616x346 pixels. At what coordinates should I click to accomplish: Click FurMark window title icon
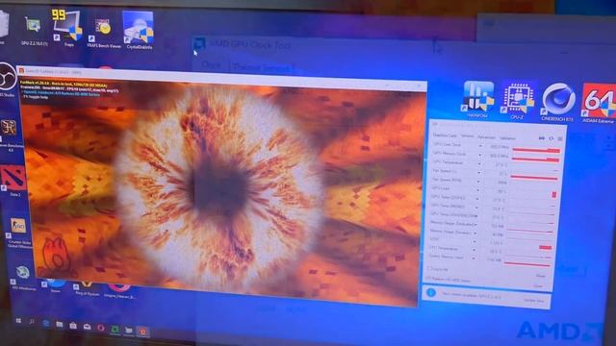coord(21,70)
